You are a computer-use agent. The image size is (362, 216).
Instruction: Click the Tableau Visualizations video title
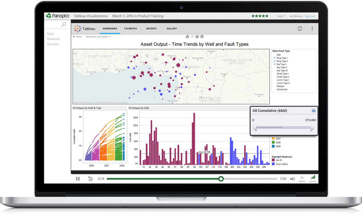[91, 16]
